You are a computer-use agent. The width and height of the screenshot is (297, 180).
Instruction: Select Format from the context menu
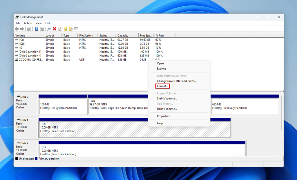point(162,86)
